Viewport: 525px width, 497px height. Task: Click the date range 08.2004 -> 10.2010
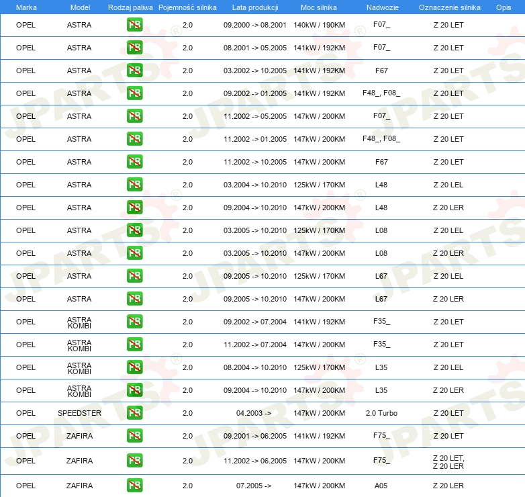coord(255,367)
